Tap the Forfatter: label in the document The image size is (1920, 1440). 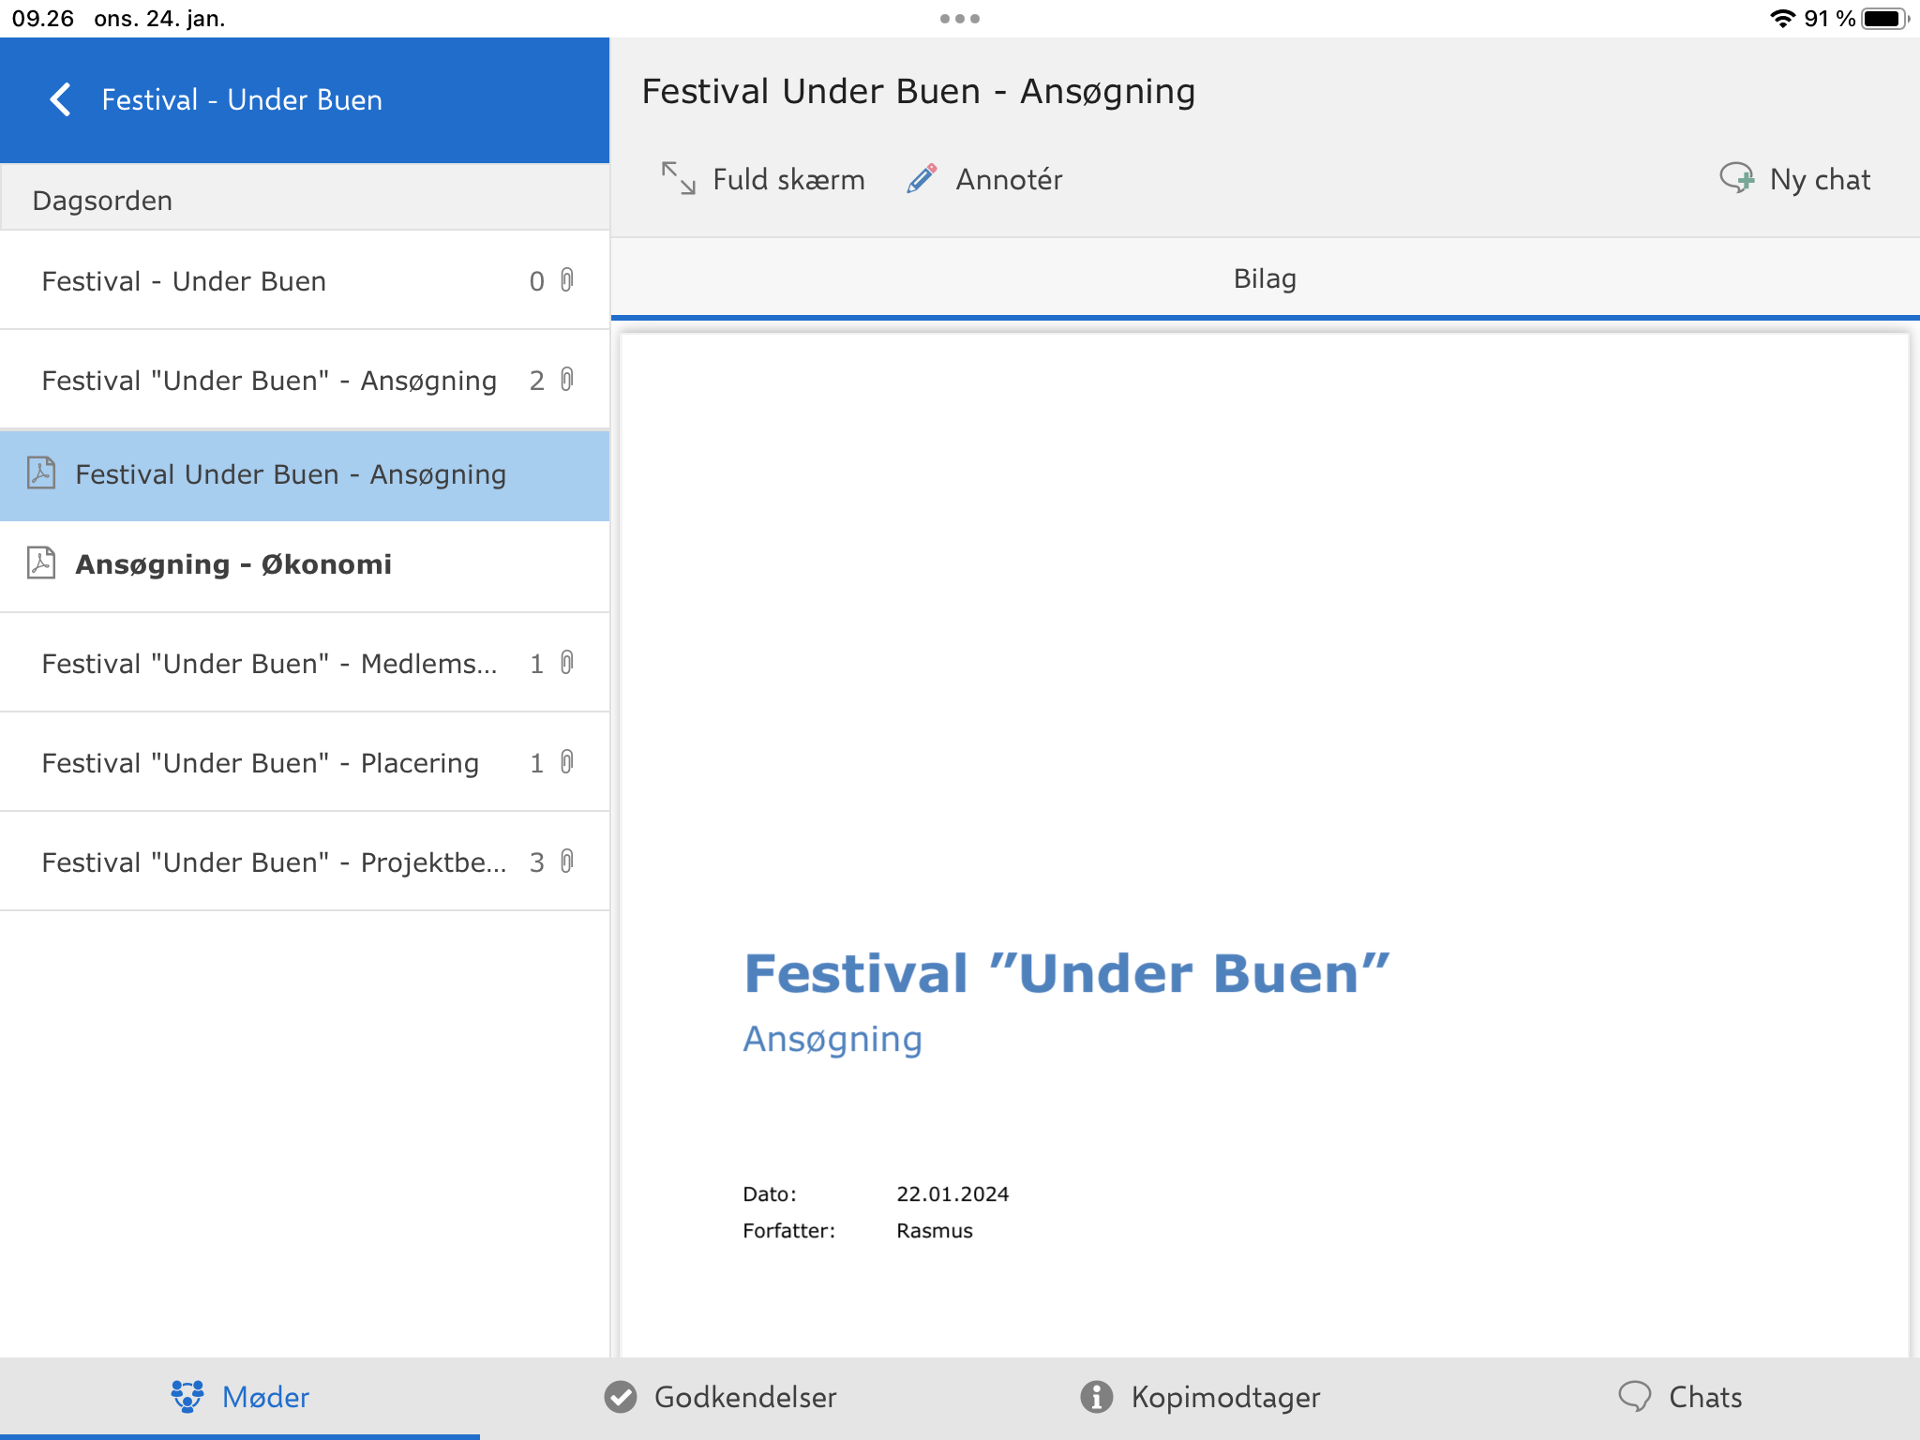pos(788,1230)
